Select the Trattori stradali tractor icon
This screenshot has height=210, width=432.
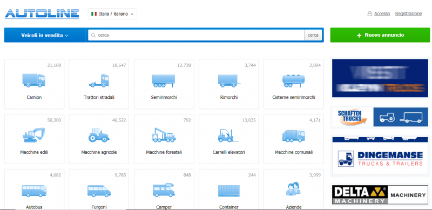coord(99,80)
